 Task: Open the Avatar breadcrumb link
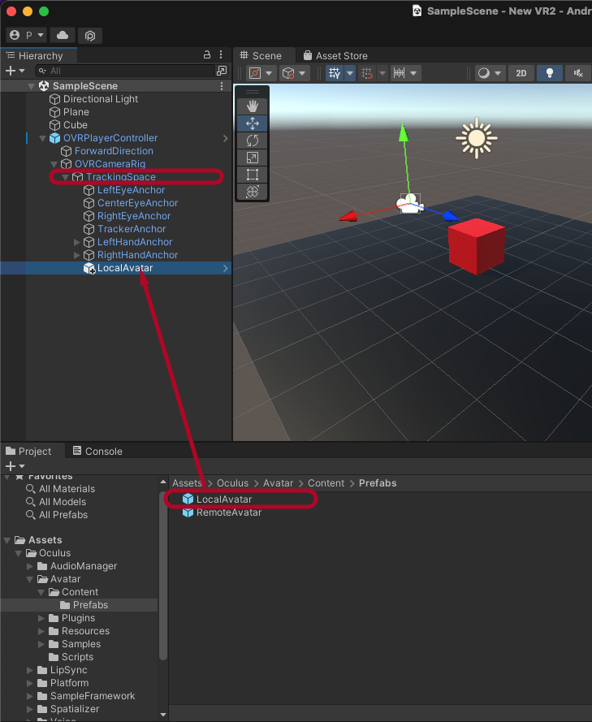(278, 483)
